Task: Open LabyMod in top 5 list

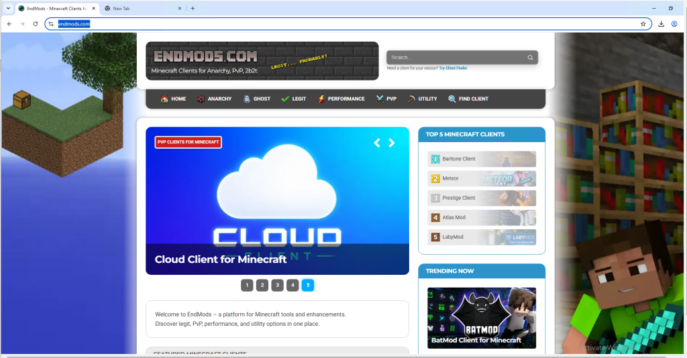Action: [482, 237]
